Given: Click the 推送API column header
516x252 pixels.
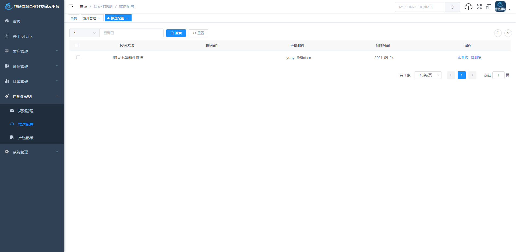Looking at the screenshot, I should point(212,46).
